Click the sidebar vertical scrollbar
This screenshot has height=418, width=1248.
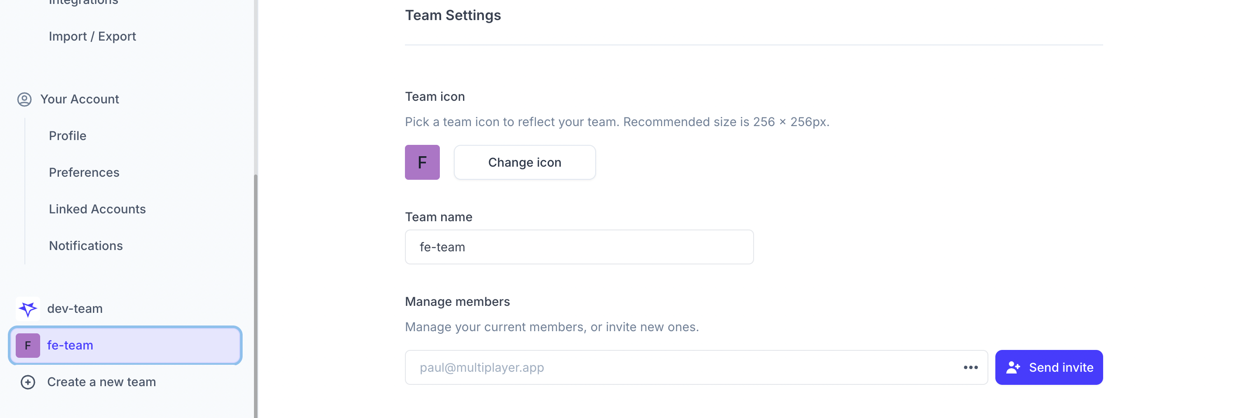[x=255, y=291]
